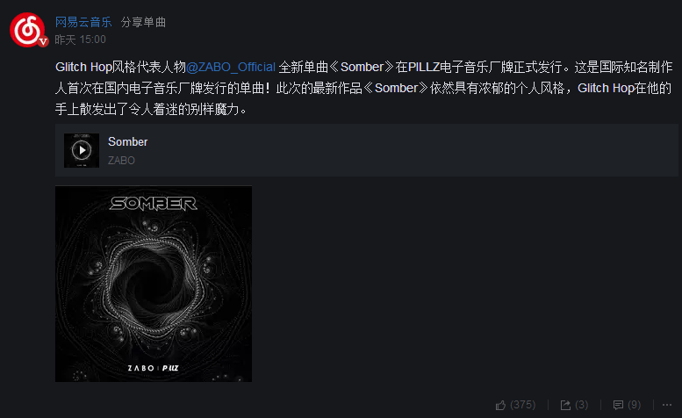The image size is (682, 418).
Task: Click the 分享单曲 label
Action: coord(143,22)
